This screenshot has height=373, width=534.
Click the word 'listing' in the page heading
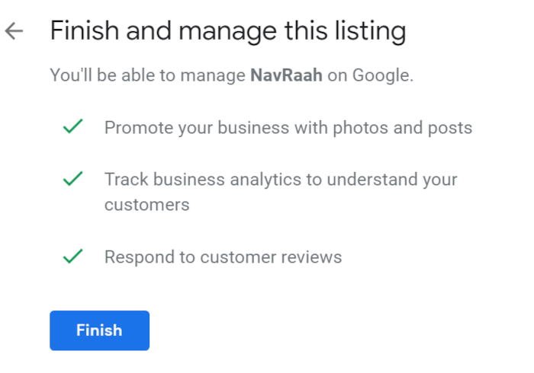coord(370,32)
